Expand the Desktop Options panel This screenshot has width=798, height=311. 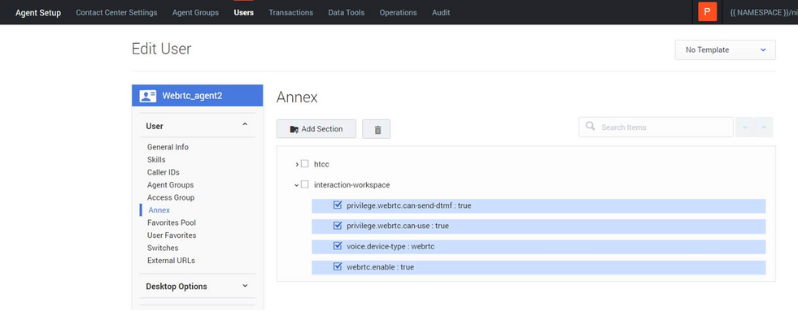coord(245,286)
